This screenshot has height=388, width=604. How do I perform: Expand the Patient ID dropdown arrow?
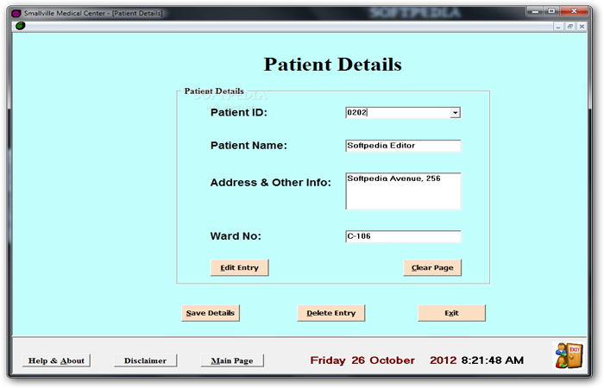click(455, 112)
